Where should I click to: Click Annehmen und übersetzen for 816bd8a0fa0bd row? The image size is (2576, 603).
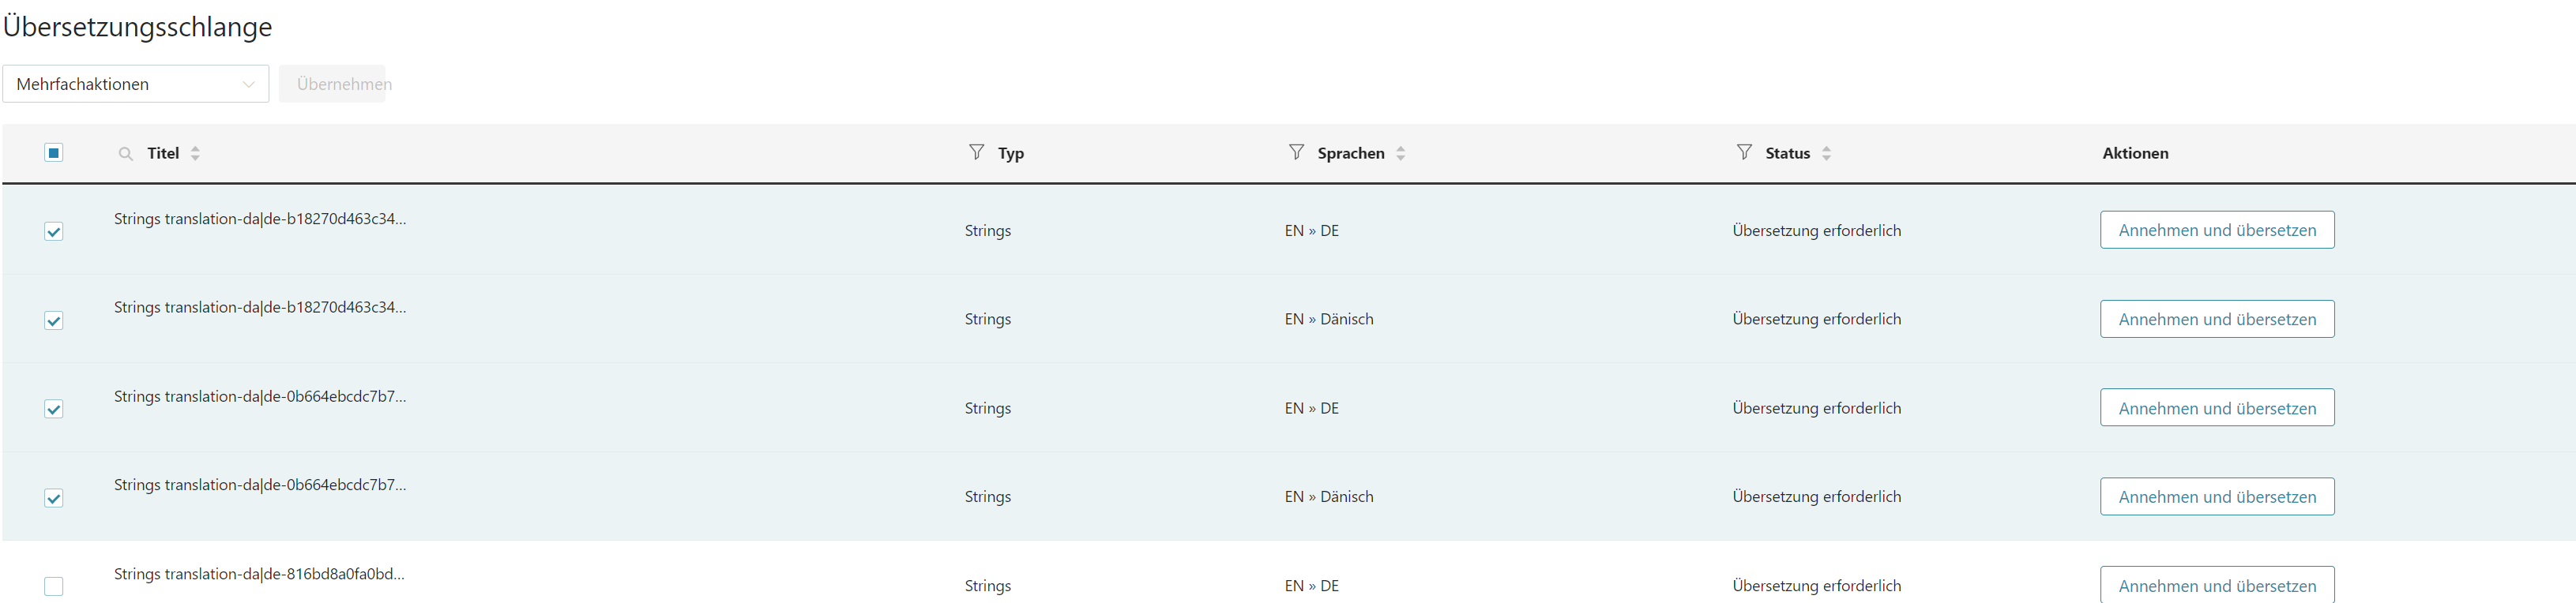(x=2216, y=586)
